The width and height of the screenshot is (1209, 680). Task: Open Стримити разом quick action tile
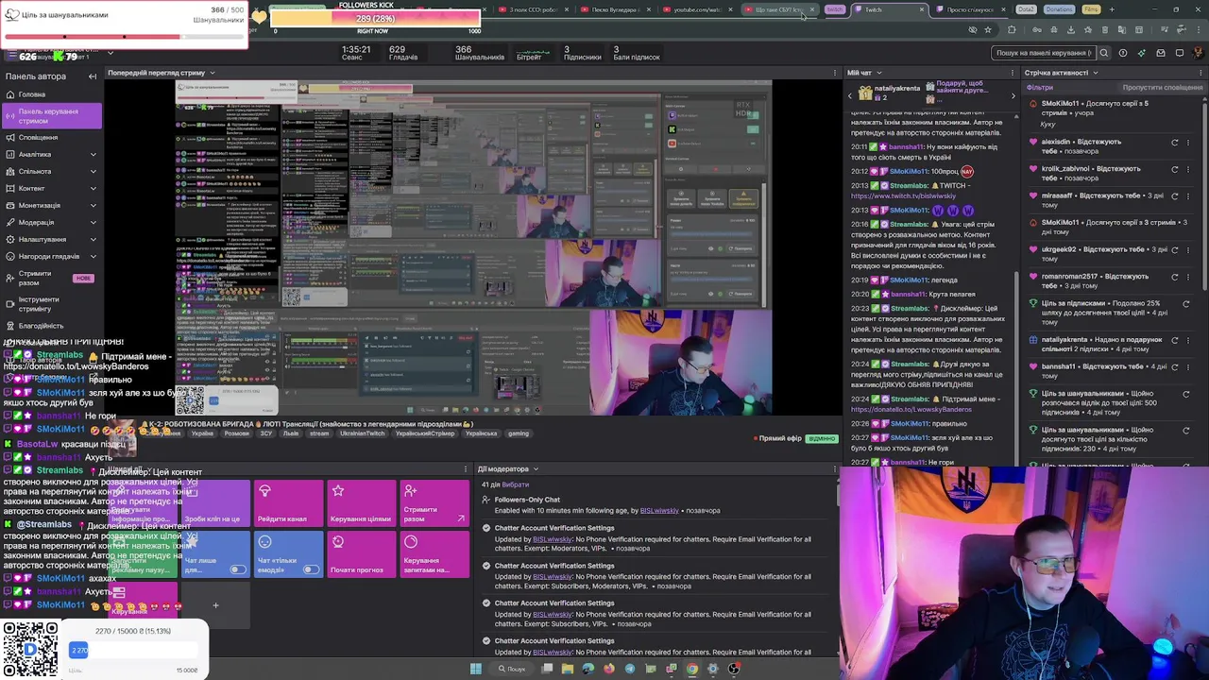pyautogui.click(x=434, y=503)
